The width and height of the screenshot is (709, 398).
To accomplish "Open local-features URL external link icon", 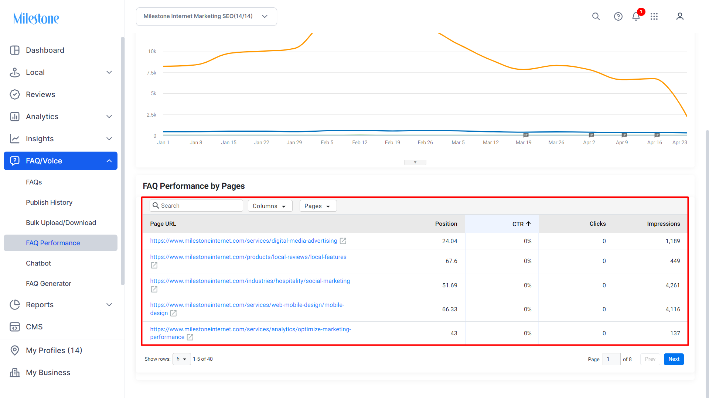I will point(154,265).
